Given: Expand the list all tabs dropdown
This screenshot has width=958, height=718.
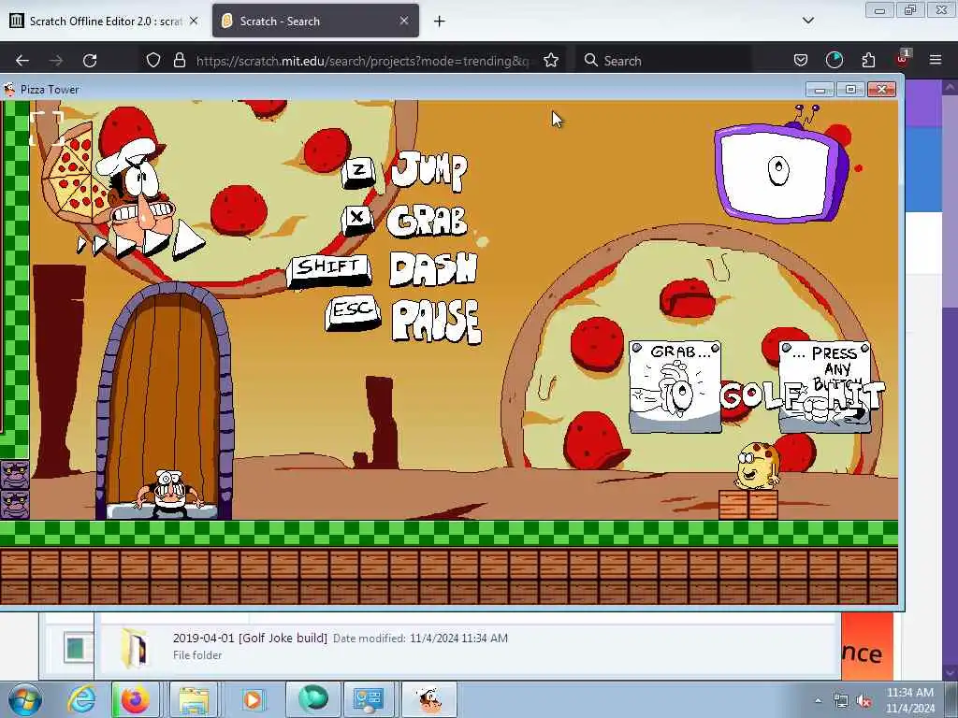Looking at the screenshot, I should (x=807, y=21).
